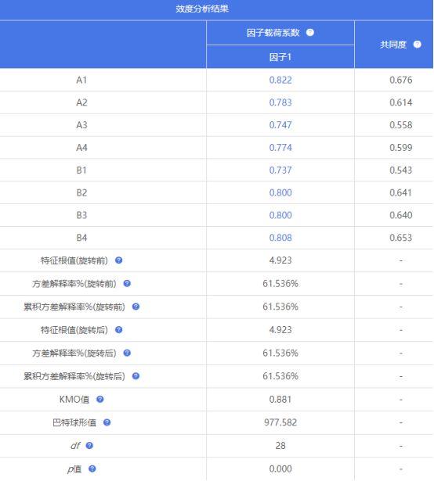Click help icon beside 共同度 header

coord(417,45)
